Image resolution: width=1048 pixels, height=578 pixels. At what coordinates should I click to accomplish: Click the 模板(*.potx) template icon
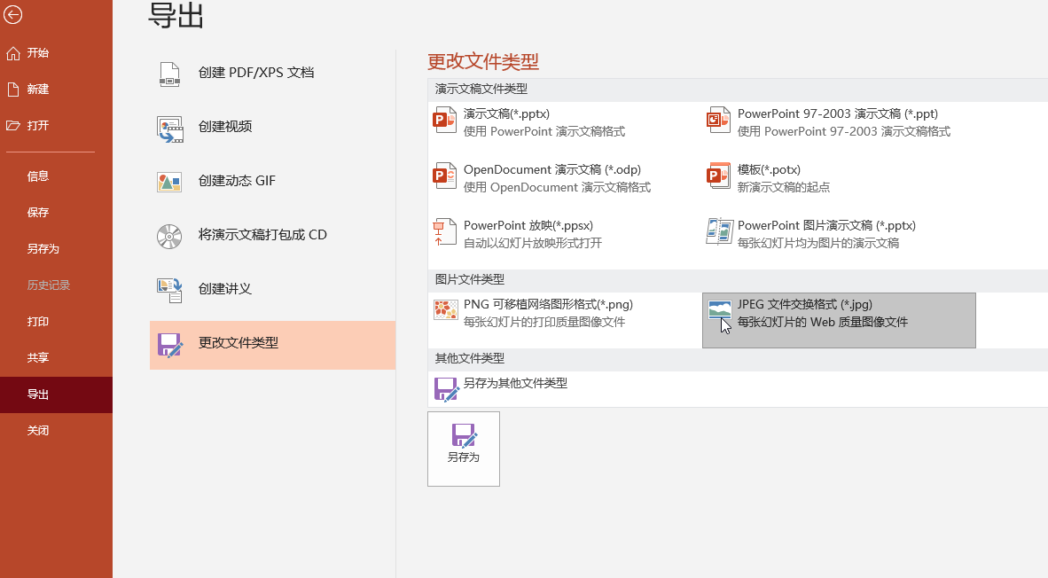click(718, 176)
